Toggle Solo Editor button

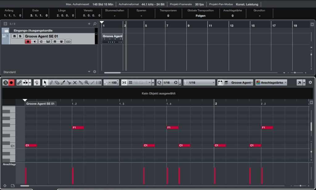coord(6,82)
